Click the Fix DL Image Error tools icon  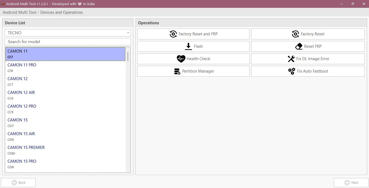291,59
